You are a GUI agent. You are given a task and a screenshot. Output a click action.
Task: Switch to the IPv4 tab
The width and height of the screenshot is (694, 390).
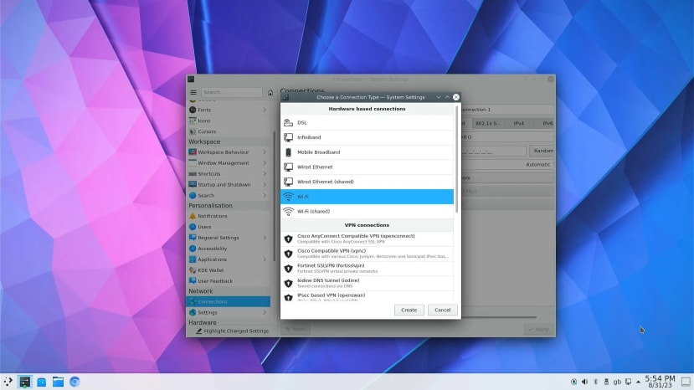pos(519,124)
